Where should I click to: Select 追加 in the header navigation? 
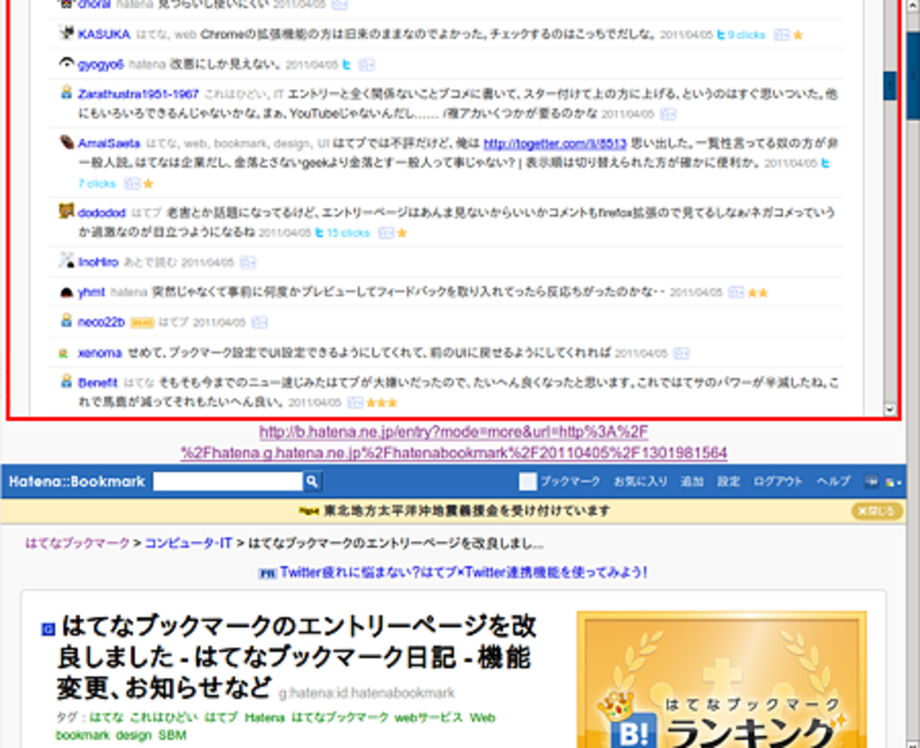[691, 481]
